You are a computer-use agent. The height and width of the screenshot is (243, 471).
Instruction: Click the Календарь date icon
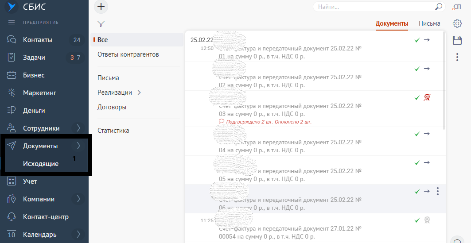12,234
